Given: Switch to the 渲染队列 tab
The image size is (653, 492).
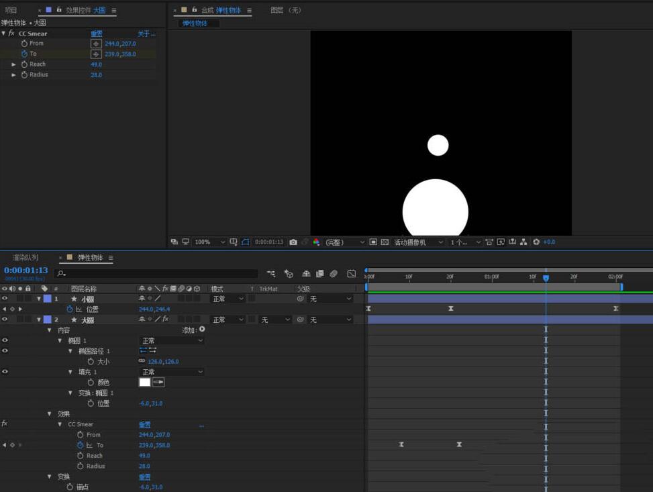Looking at the screenshot, I should coord(26,258).
